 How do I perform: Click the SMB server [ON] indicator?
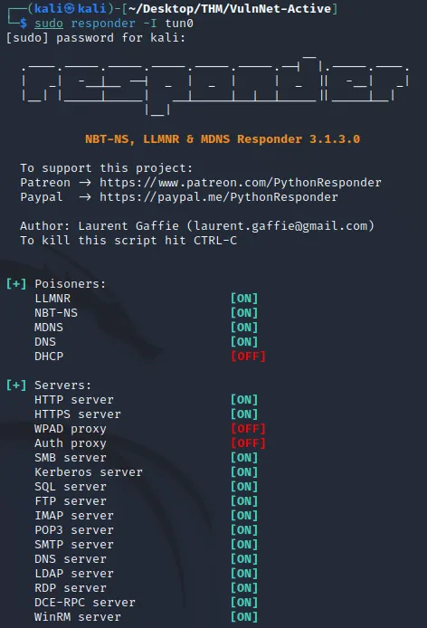click(244, 457)
